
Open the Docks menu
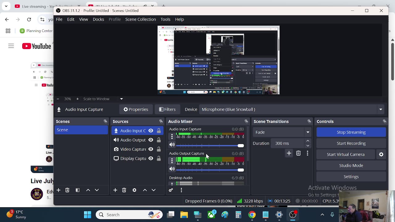pos(98,19)
